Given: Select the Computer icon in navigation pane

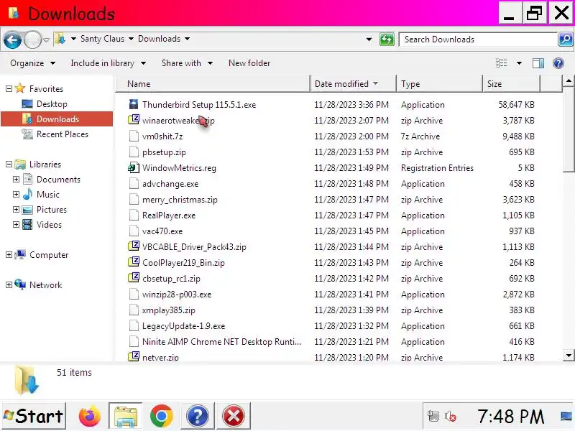Looking at the screenshot, I should click(x=21, y=254).
